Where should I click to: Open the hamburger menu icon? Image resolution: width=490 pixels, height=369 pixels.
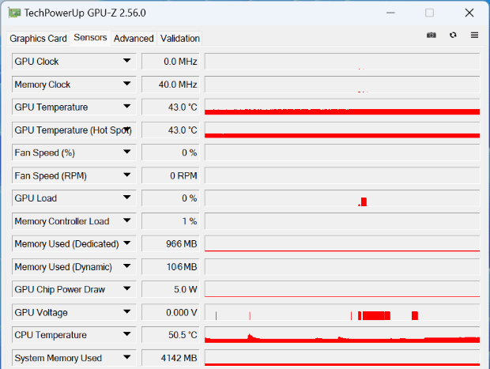pyautogui.click(x=474, y=35)
